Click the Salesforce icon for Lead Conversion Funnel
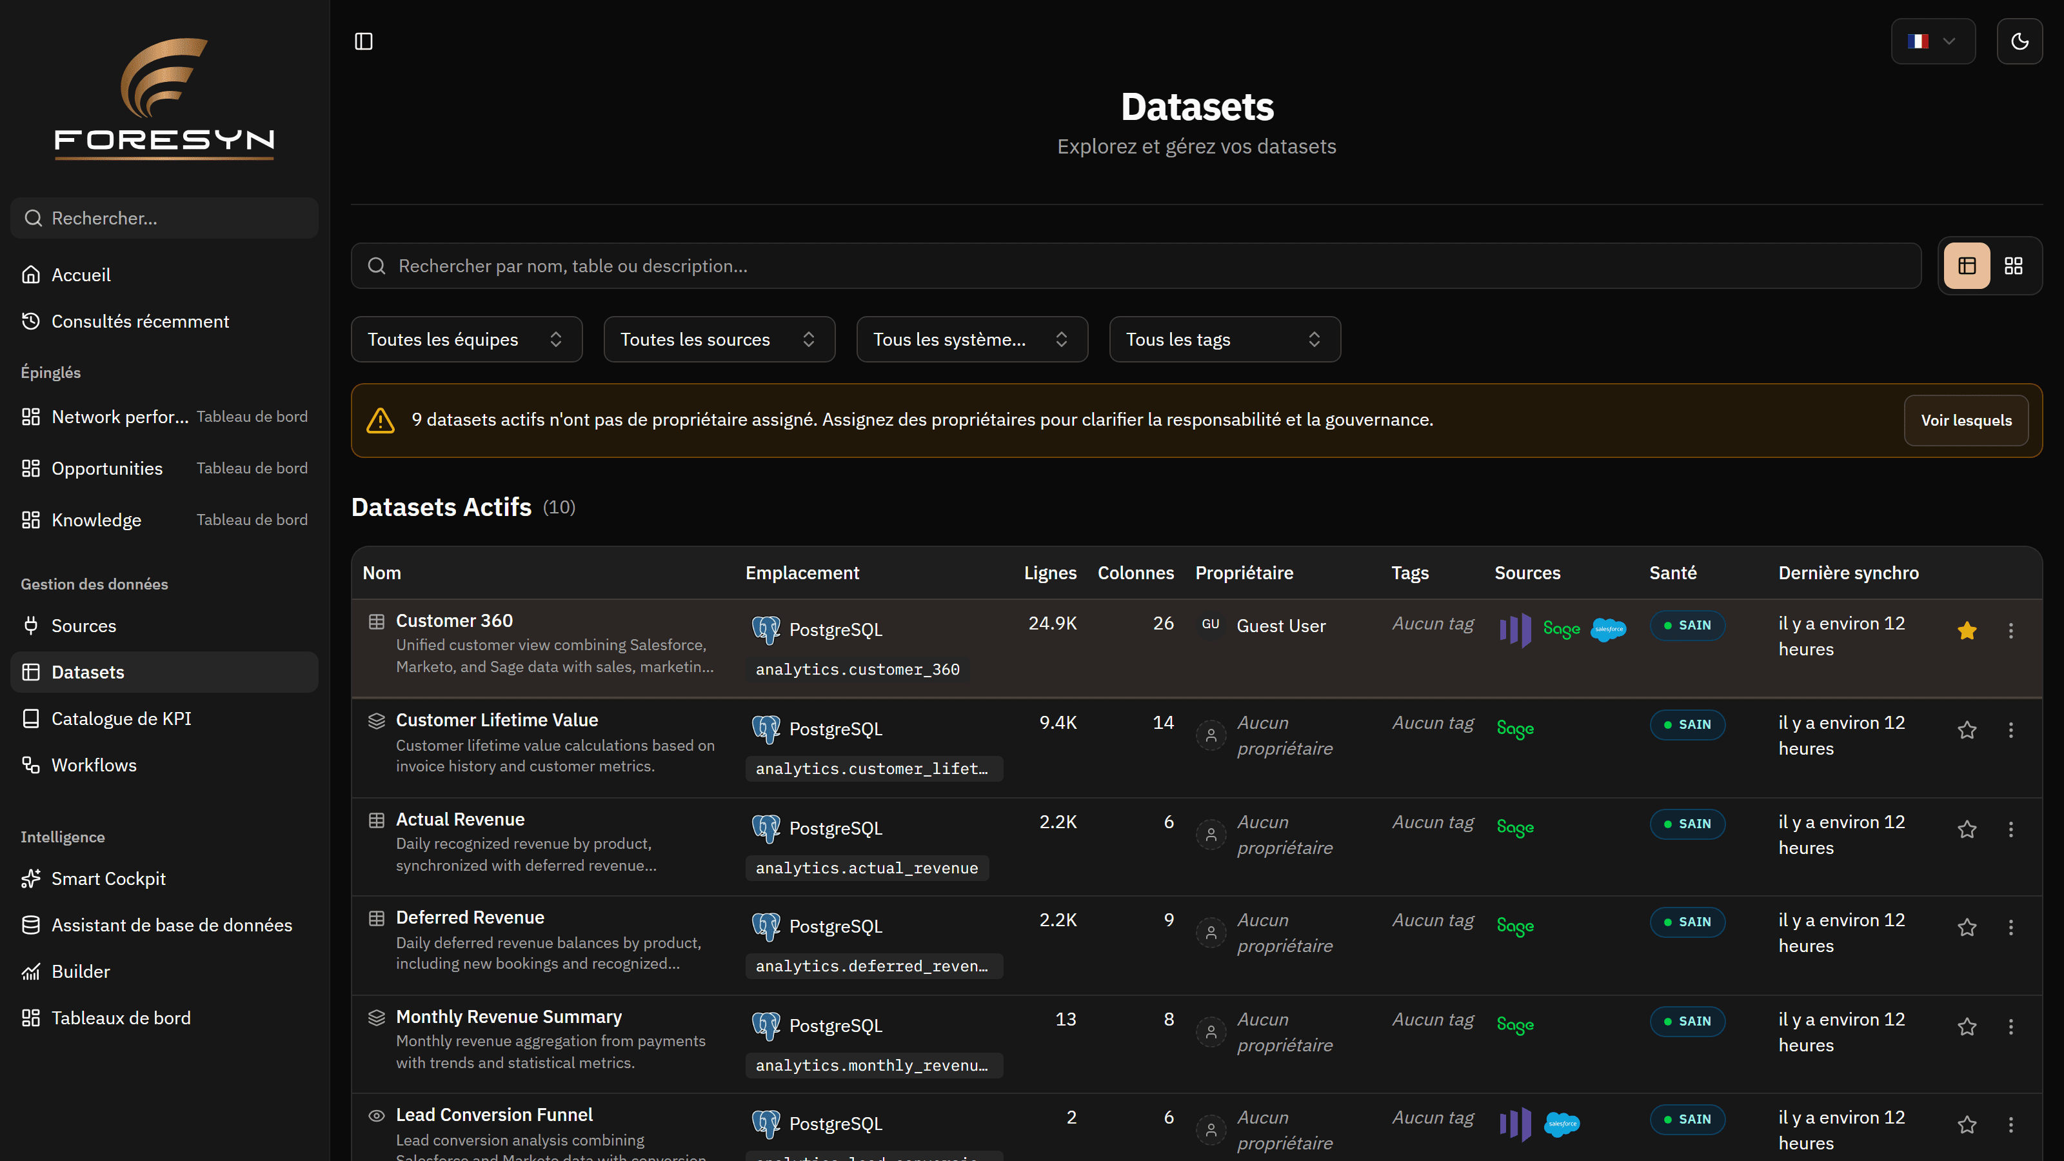The height and width of the screenshot is (1161, 2064). tap(1562, 1124)
